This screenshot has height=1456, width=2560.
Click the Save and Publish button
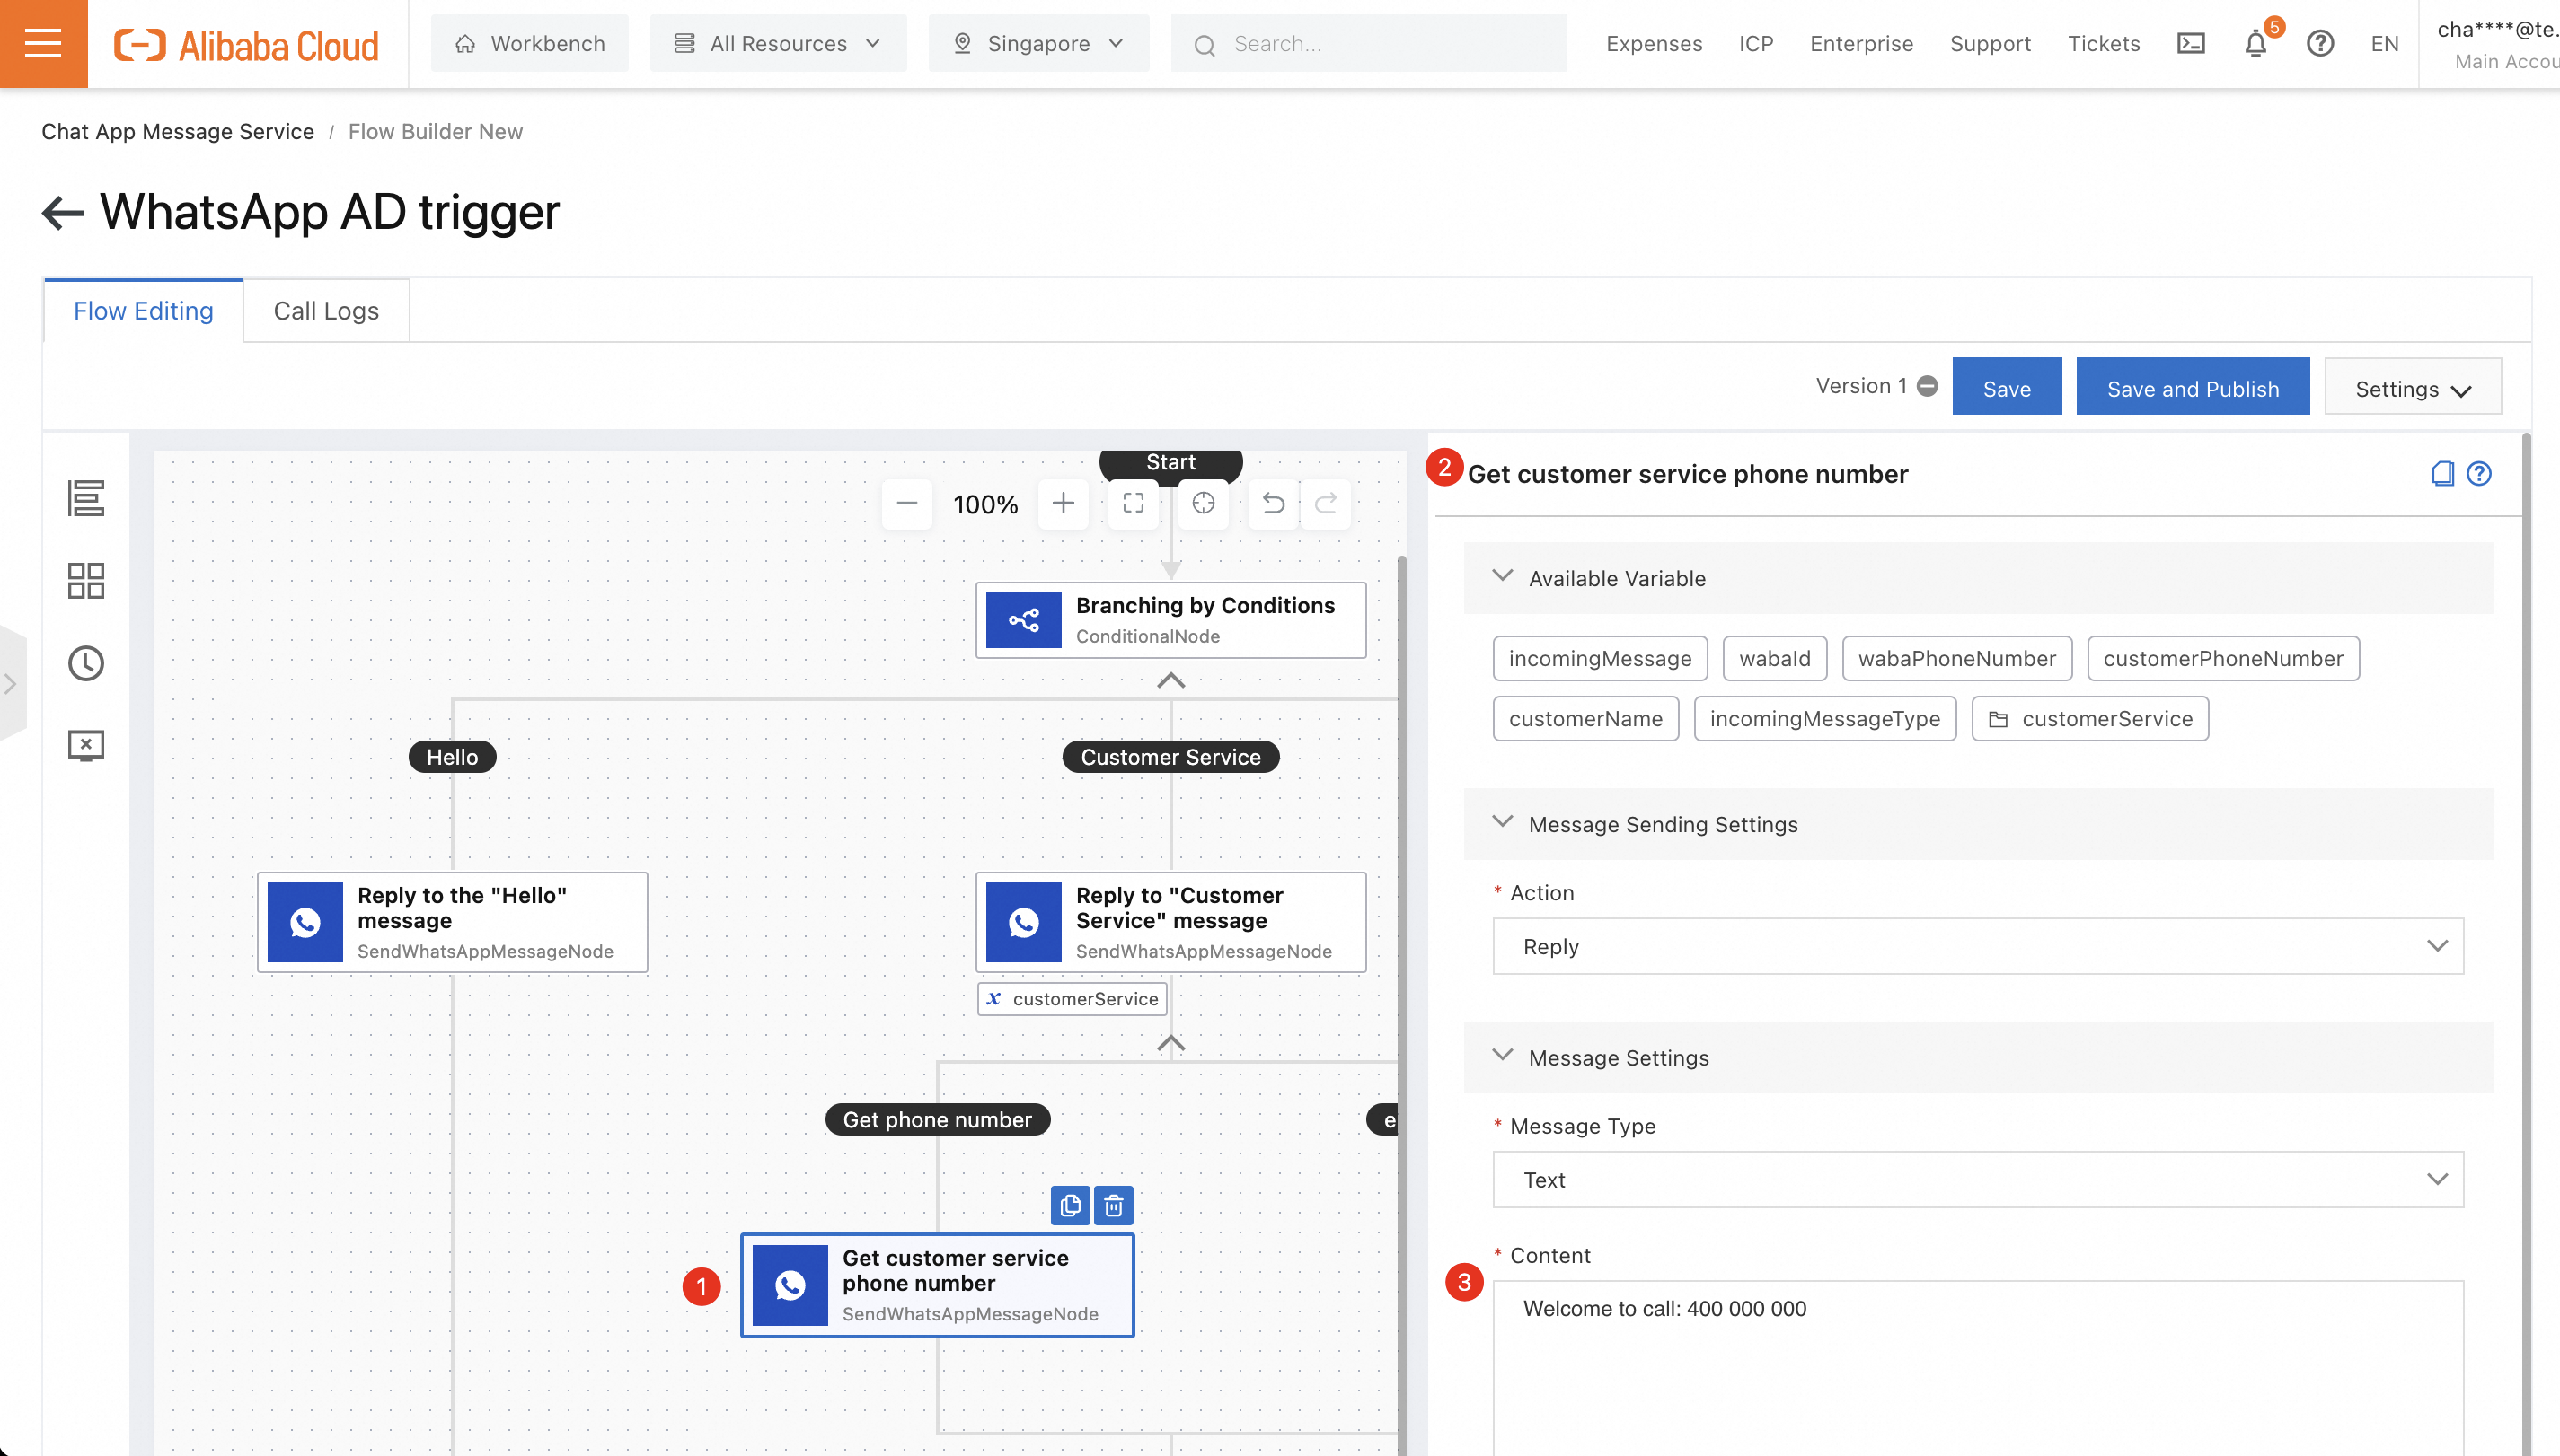pyautogui.click(x=2192, y=389)
